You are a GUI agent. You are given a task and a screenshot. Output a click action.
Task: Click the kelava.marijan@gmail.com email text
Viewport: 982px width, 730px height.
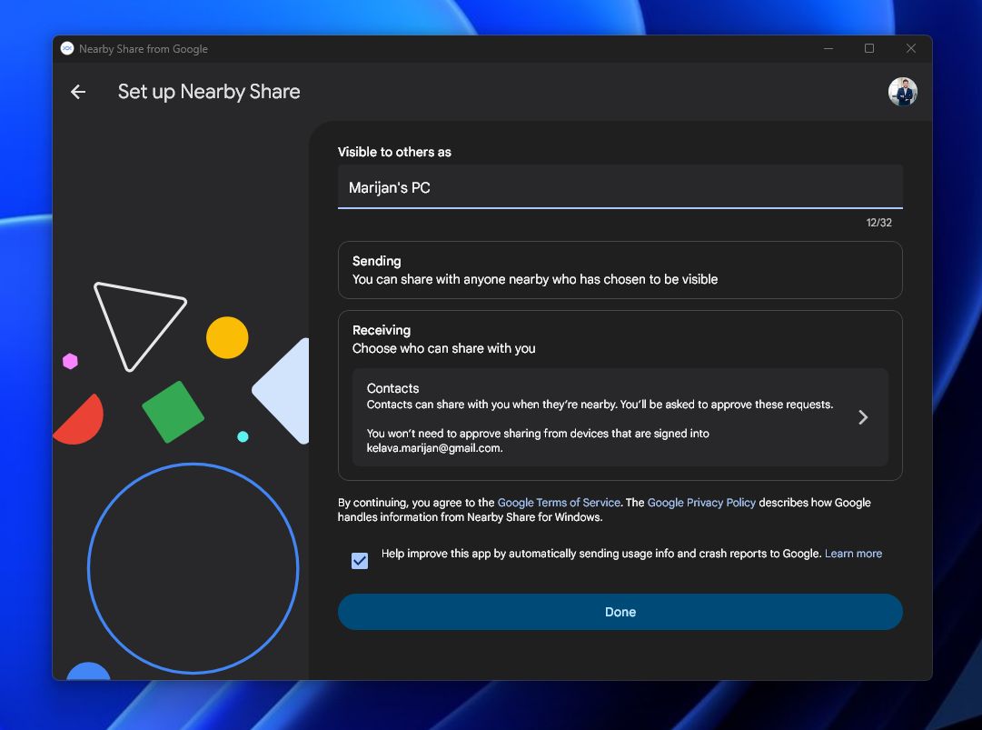[x=433, y=448]
